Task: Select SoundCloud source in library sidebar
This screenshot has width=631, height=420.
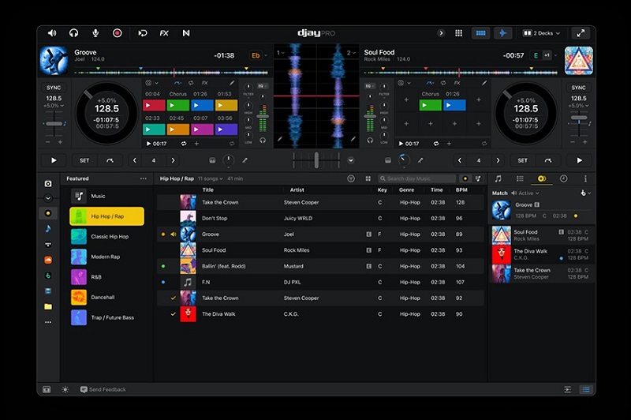Action: [x=48, y=261]
